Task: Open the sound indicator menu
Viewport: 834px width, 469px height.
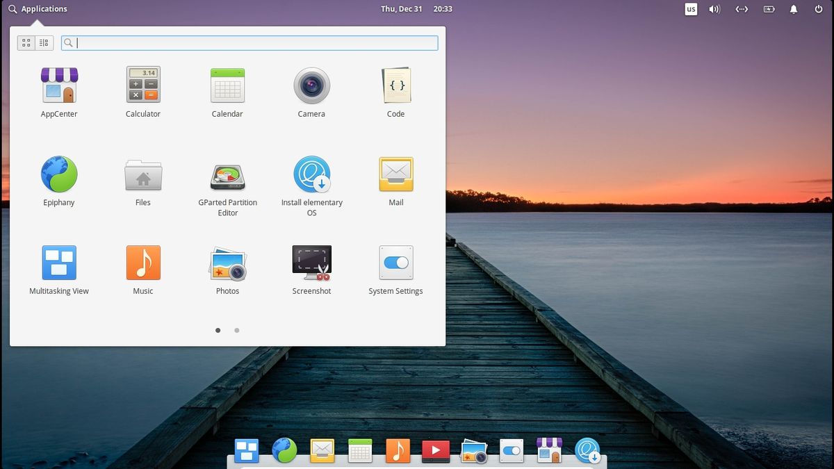Action: 714,9
